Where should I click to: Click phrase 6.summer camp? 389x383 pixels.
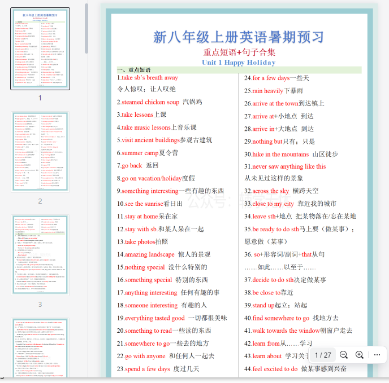pyautogui.click(x=137, y=153)
